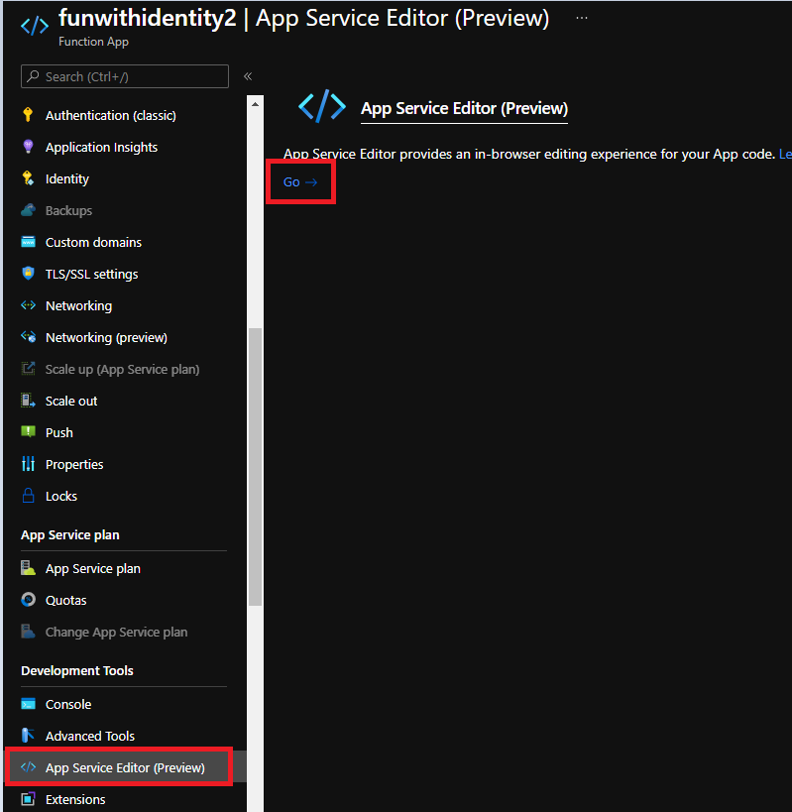Click the Quotas gauge icon
The height and width of the screenshot is (812, 792).
tap(28, 600)
